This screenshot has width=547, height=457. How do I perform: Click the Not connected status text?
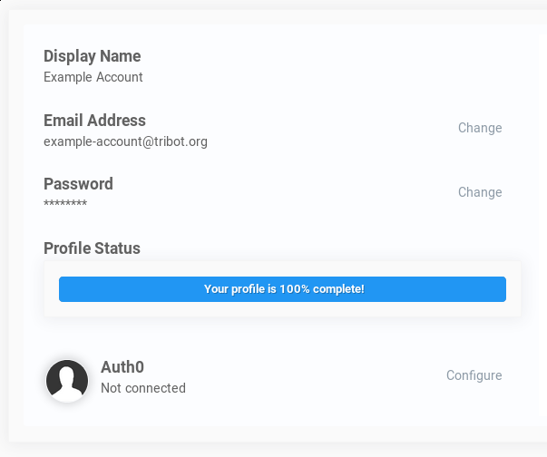143,388
